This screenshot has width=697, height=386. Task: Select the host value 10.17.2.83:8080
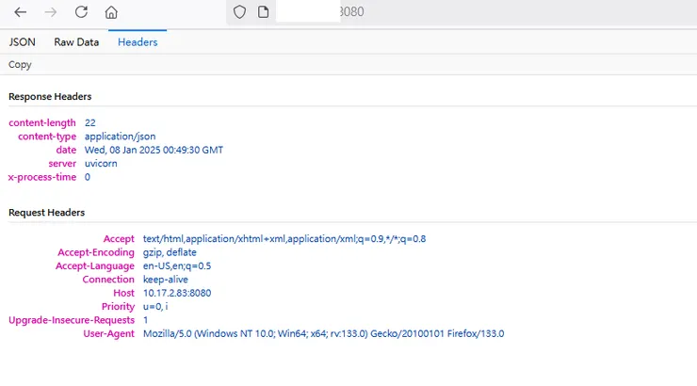point(177,293)
